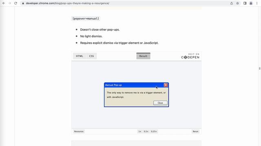
Task: Open the Resources button in CodePen footer
Action: tap(79, 131)
